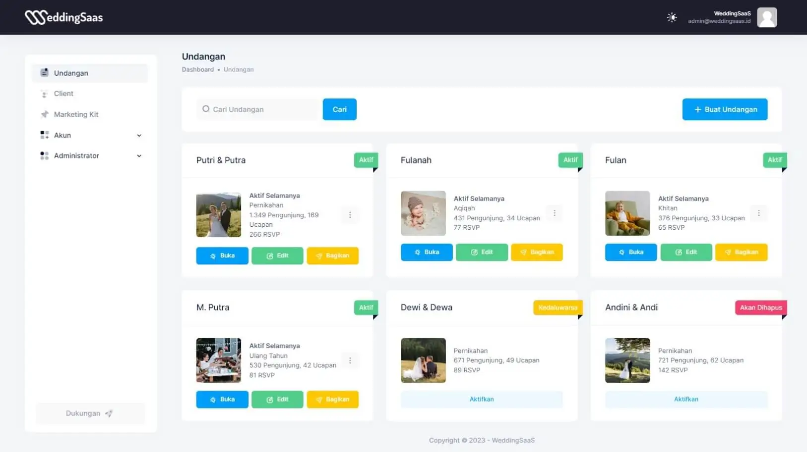Click the Akun icon in the sidebar
807x452 pixels.
[44, 135]
